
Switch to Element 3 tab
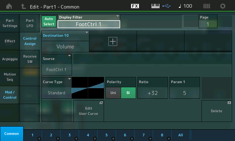pos(70,135)
